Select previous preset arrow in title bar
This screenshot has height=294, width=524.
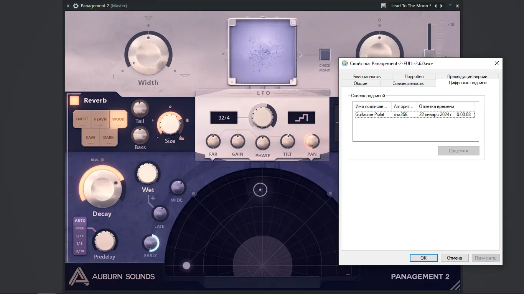[x=435, y=6]
